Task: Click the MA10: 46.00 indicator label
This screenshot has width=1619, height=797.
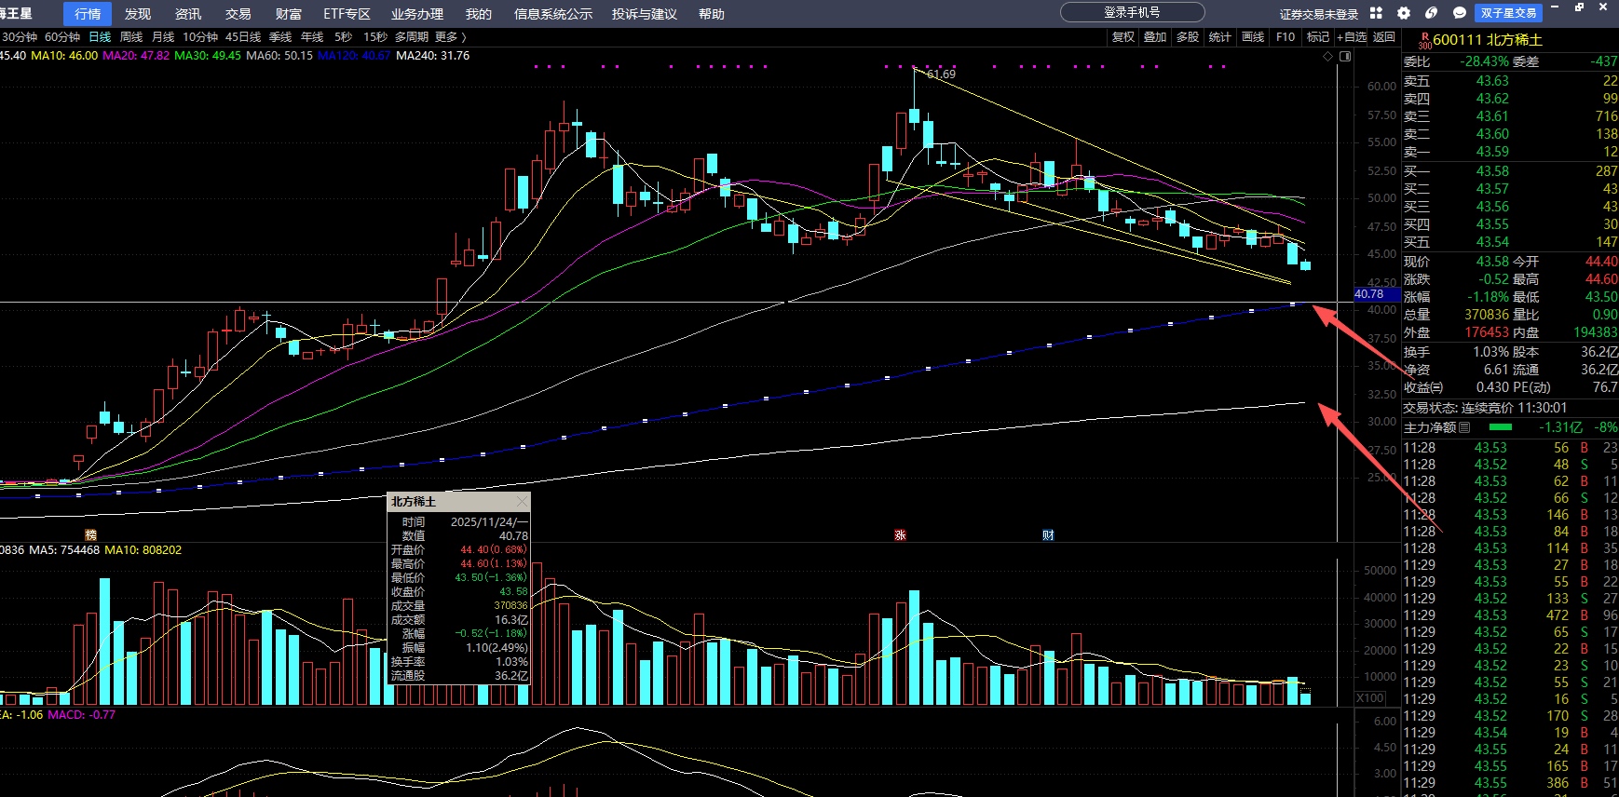Action: point(64,56)
